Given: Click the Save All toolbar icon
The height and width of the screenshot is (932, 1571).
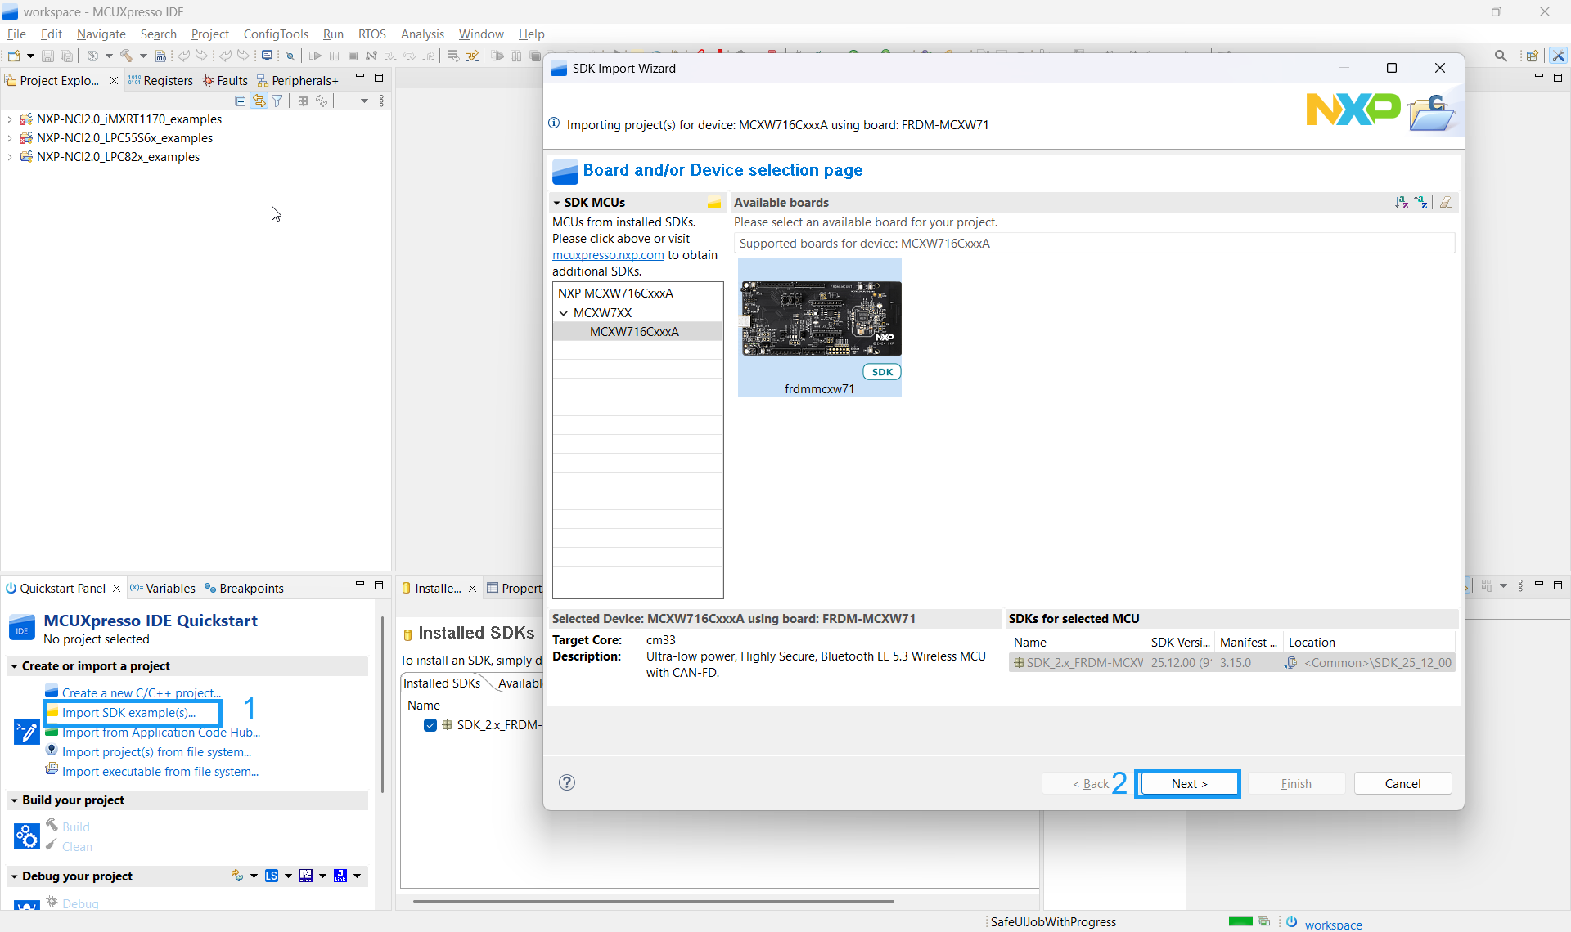Looking at the screenshot, I should (x=67, y=56).
